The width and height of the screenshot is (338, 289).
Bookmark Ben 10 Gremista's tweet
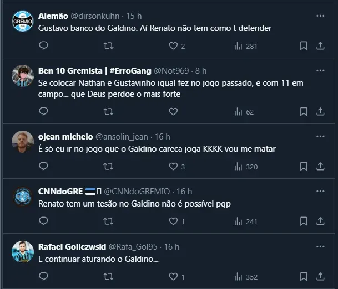tap(304, 112)
